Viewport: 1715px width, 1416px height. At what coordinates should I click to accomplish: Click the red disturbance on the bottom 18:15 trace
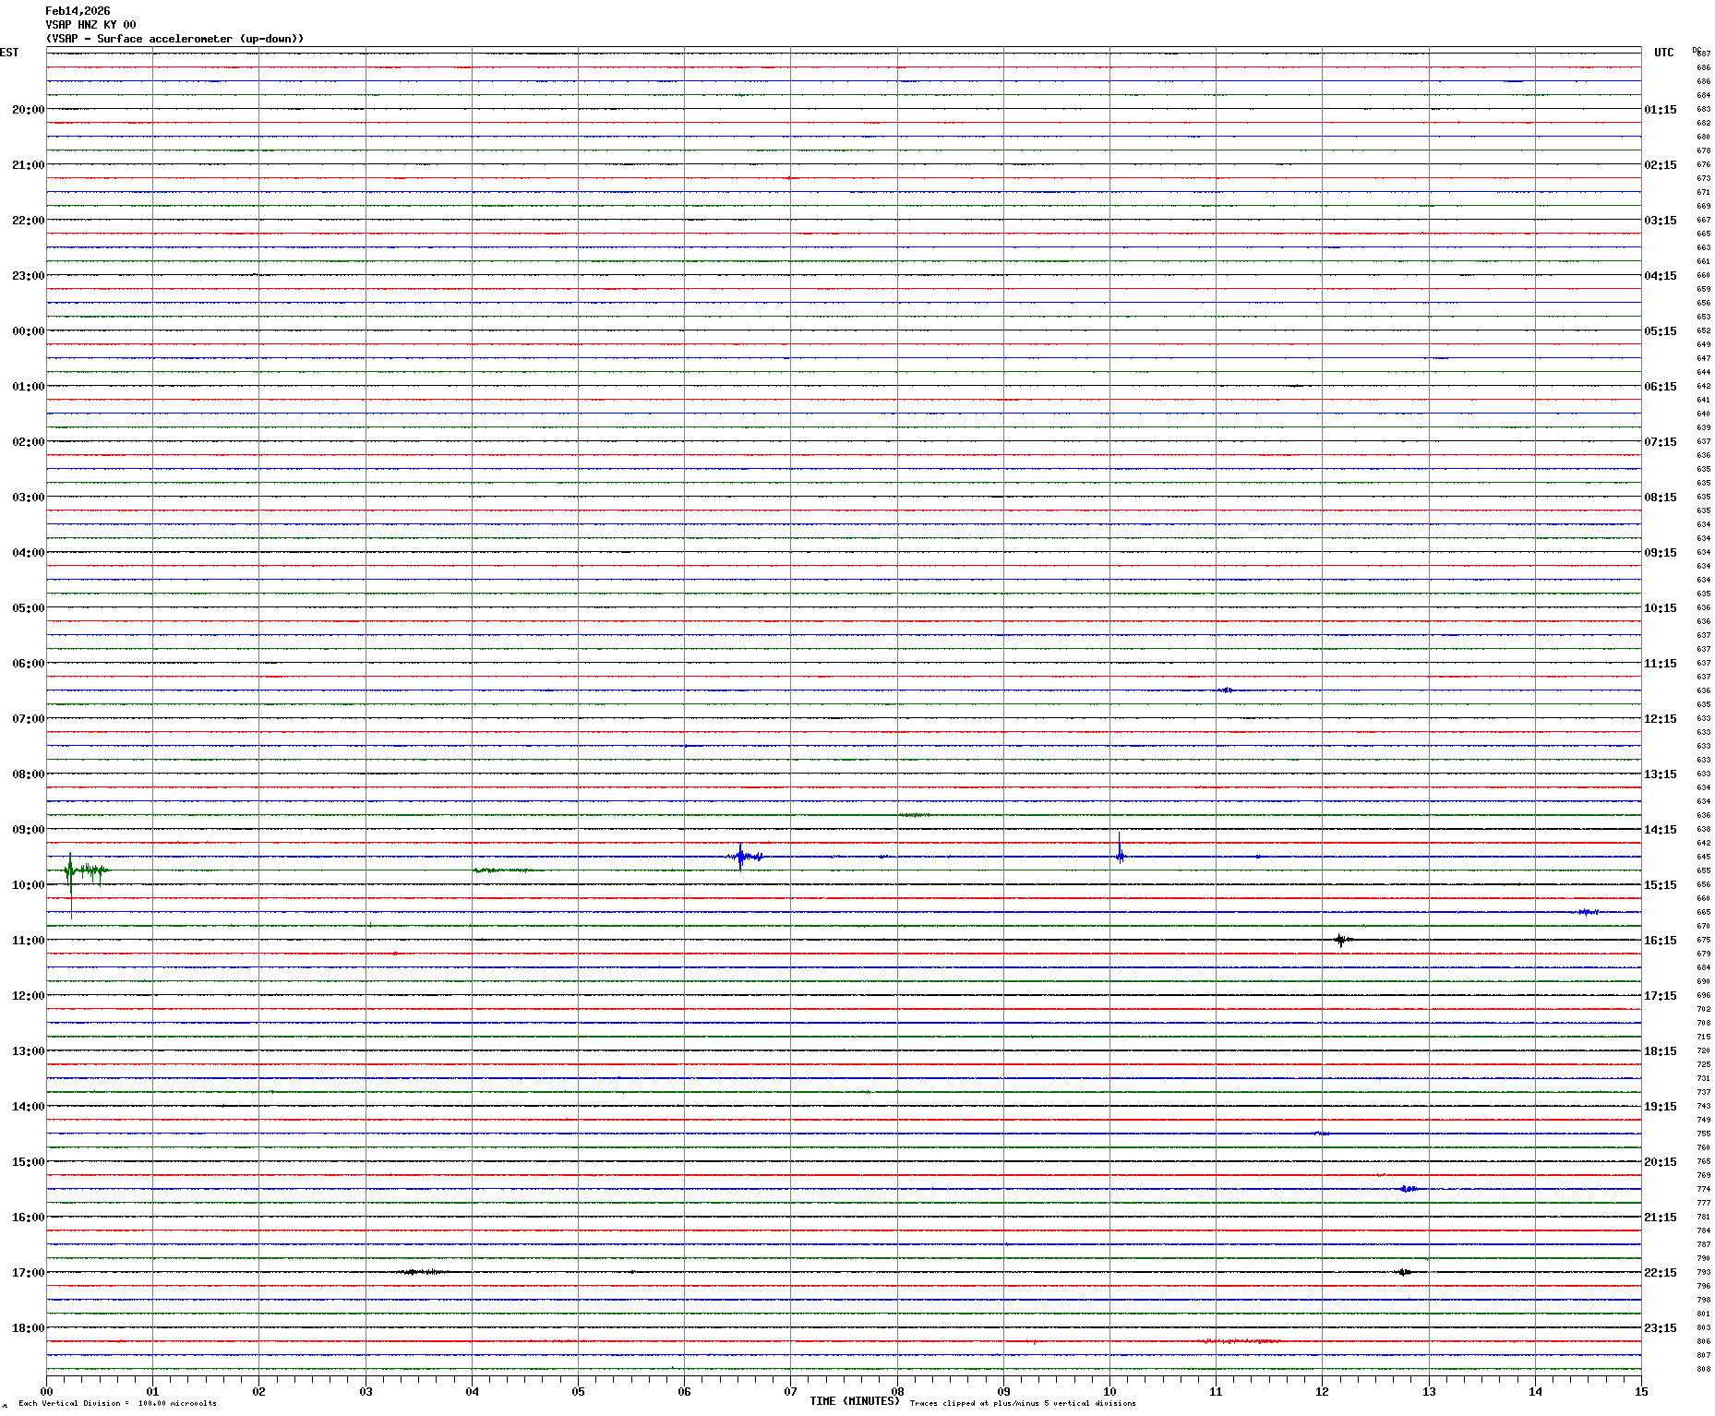click(1241, 1341)
